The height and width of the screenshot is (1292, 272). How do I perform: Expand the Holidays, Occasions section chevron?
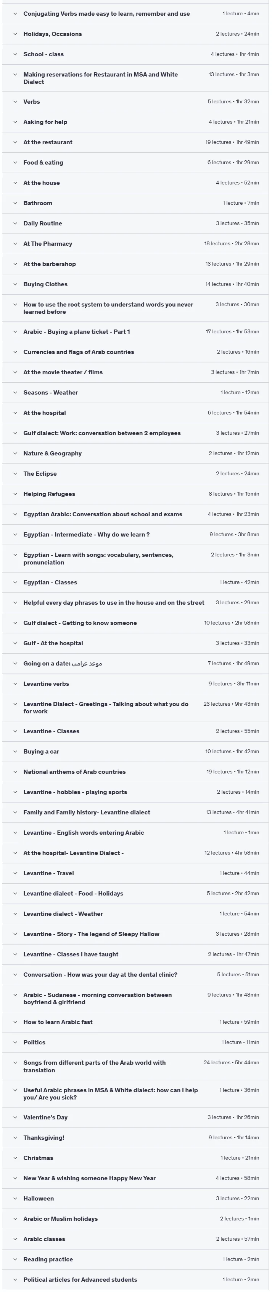point(15,34)
